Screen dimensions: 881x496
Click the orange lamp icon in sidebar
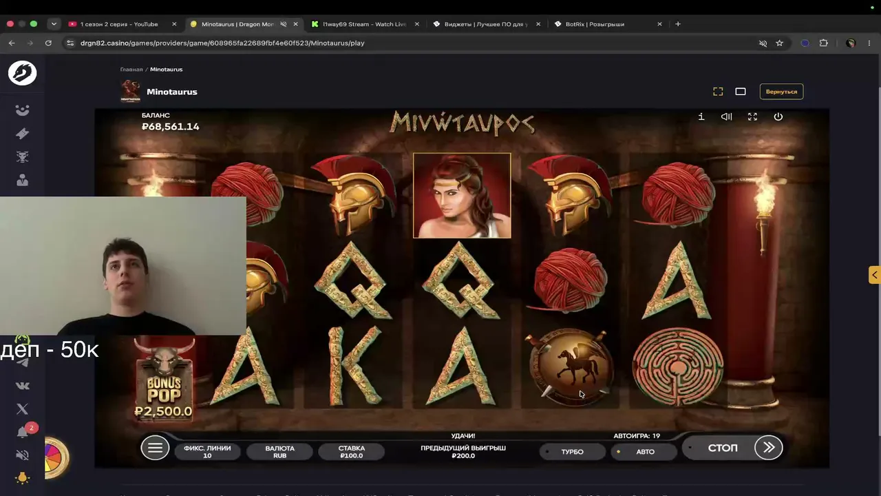23,478
